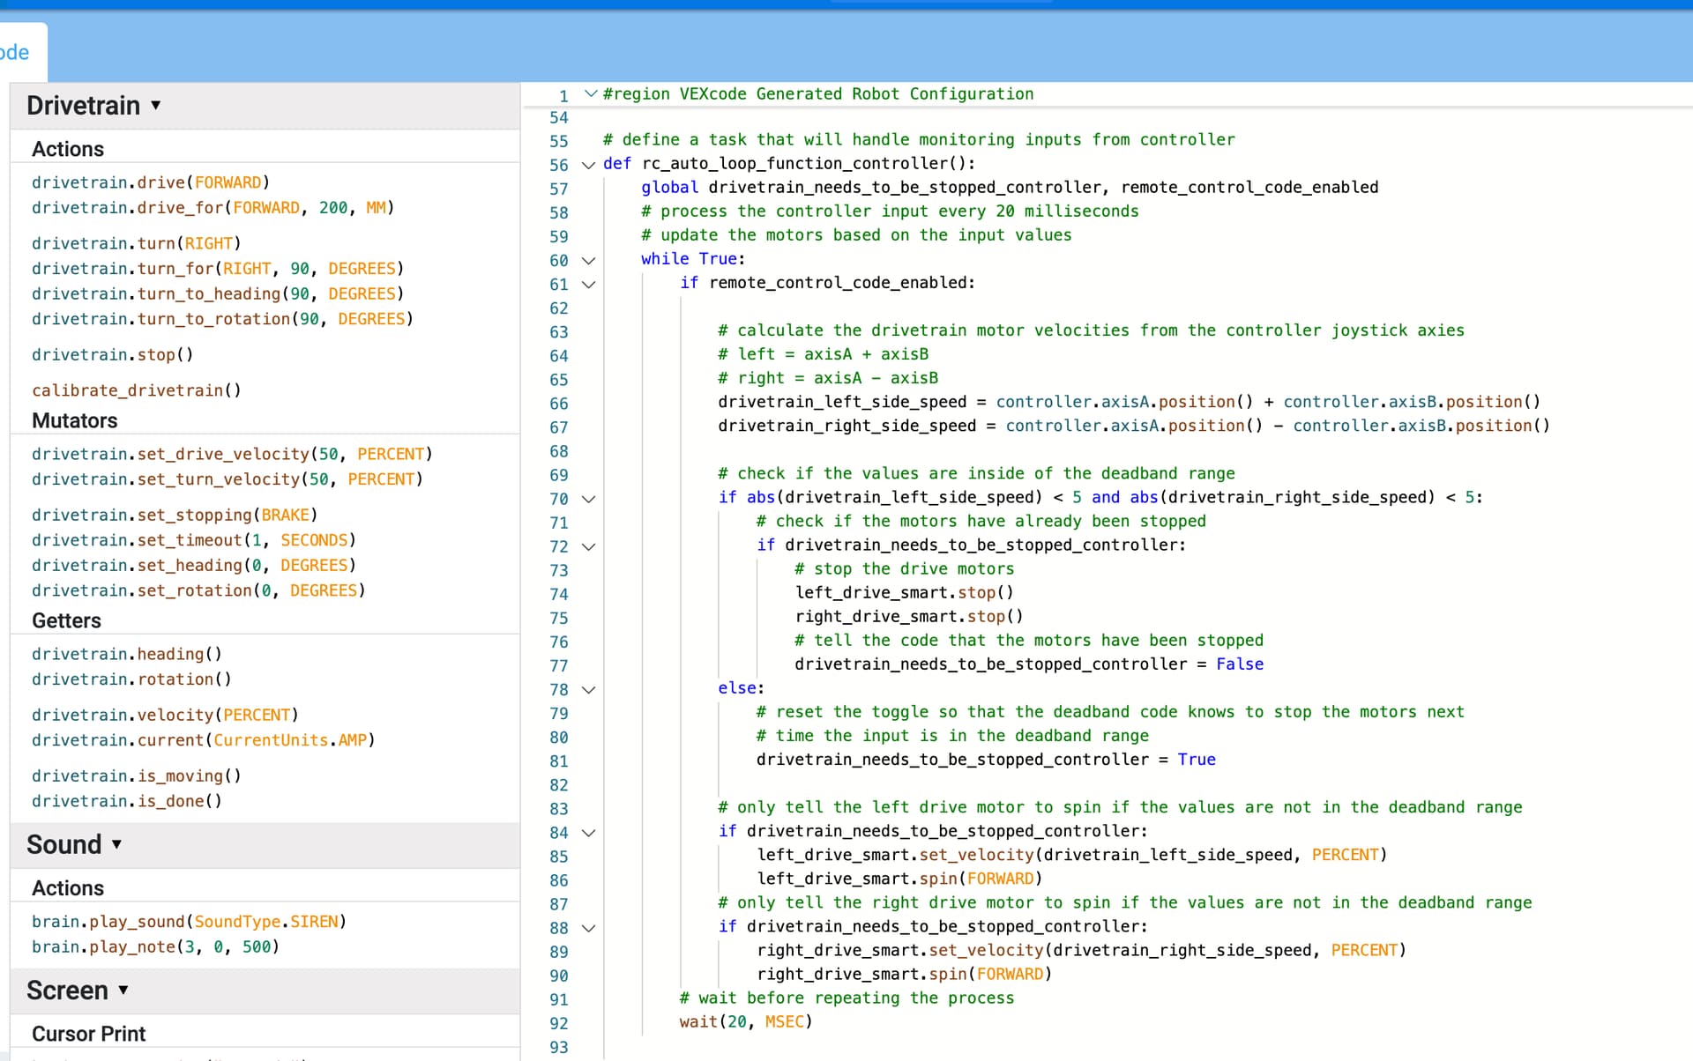Choose brain.play_sound SIREN command
Screen dimensions: 1693x1061
(189, 921)
